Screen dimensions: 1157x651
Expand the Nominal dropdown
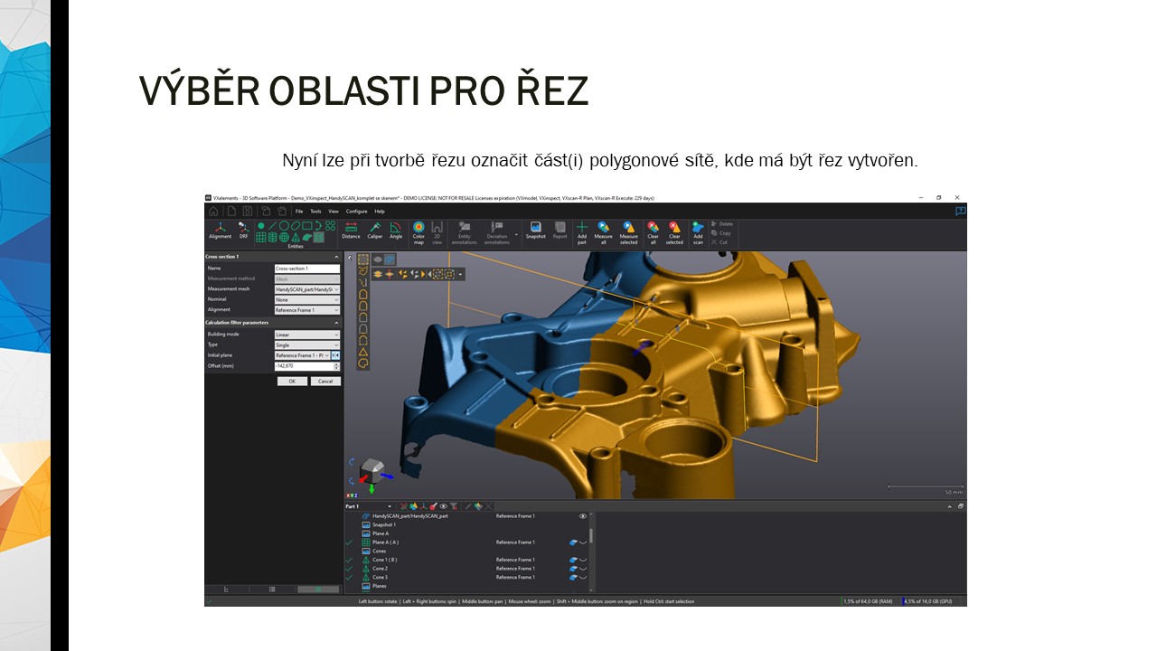(x=307, y=299)
